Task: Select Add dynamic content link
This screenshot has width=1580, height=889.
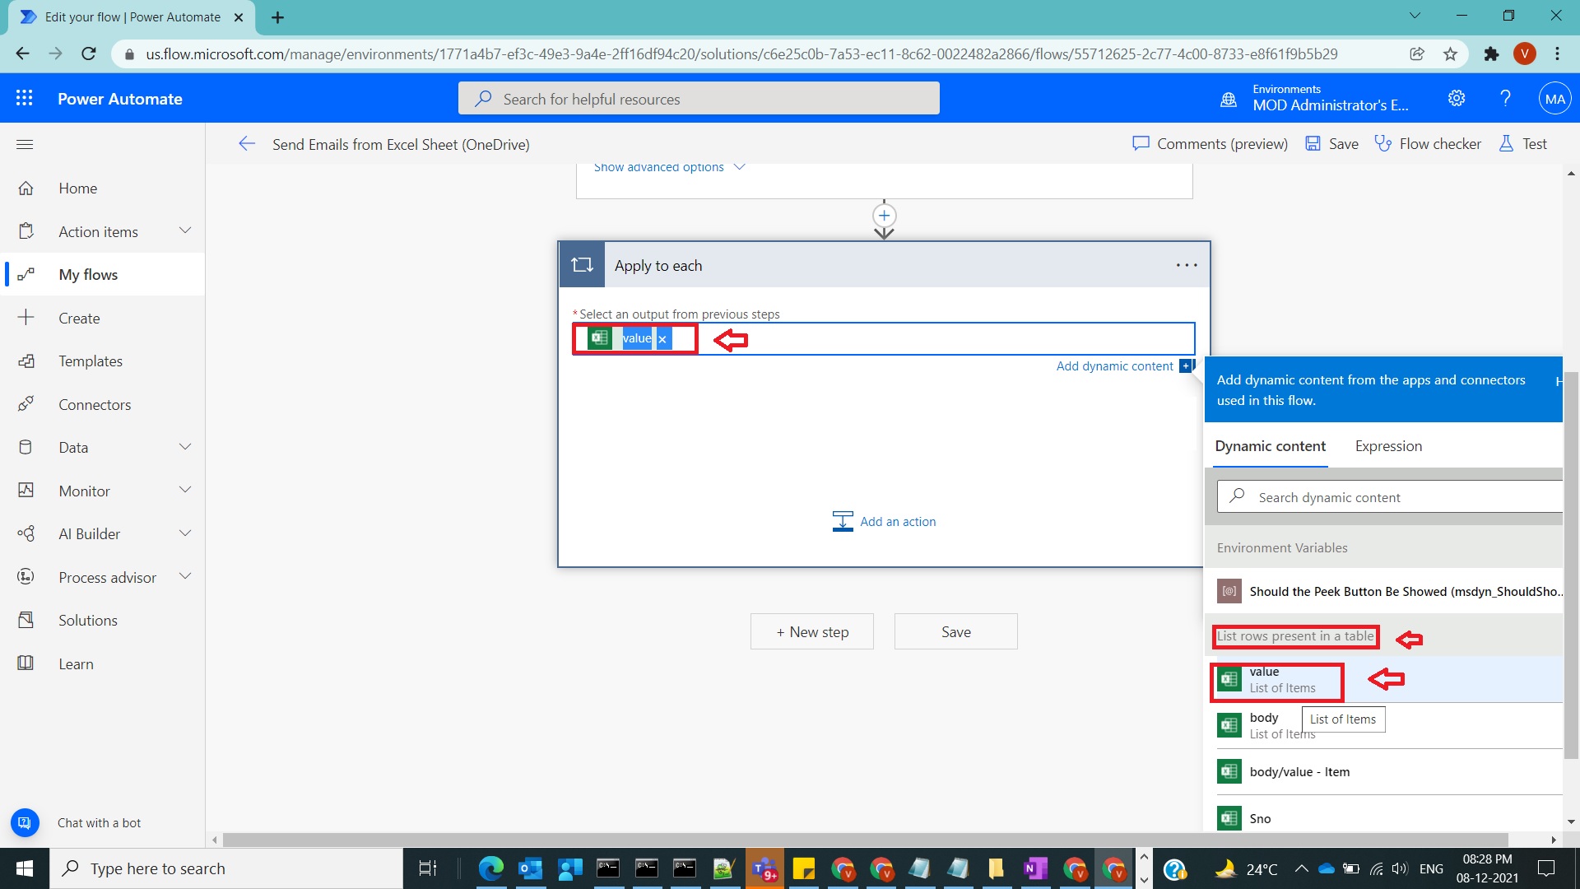Action: [1114, 365]
